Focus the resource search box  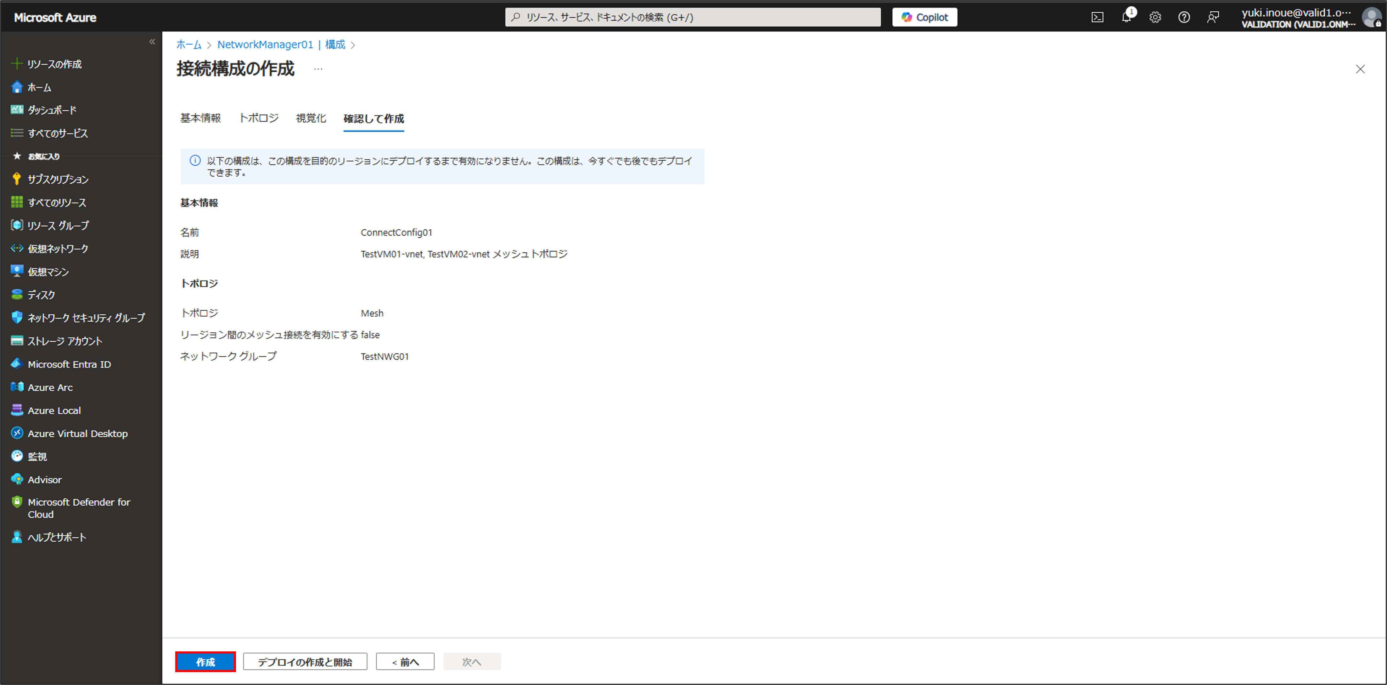pos(693,17)
